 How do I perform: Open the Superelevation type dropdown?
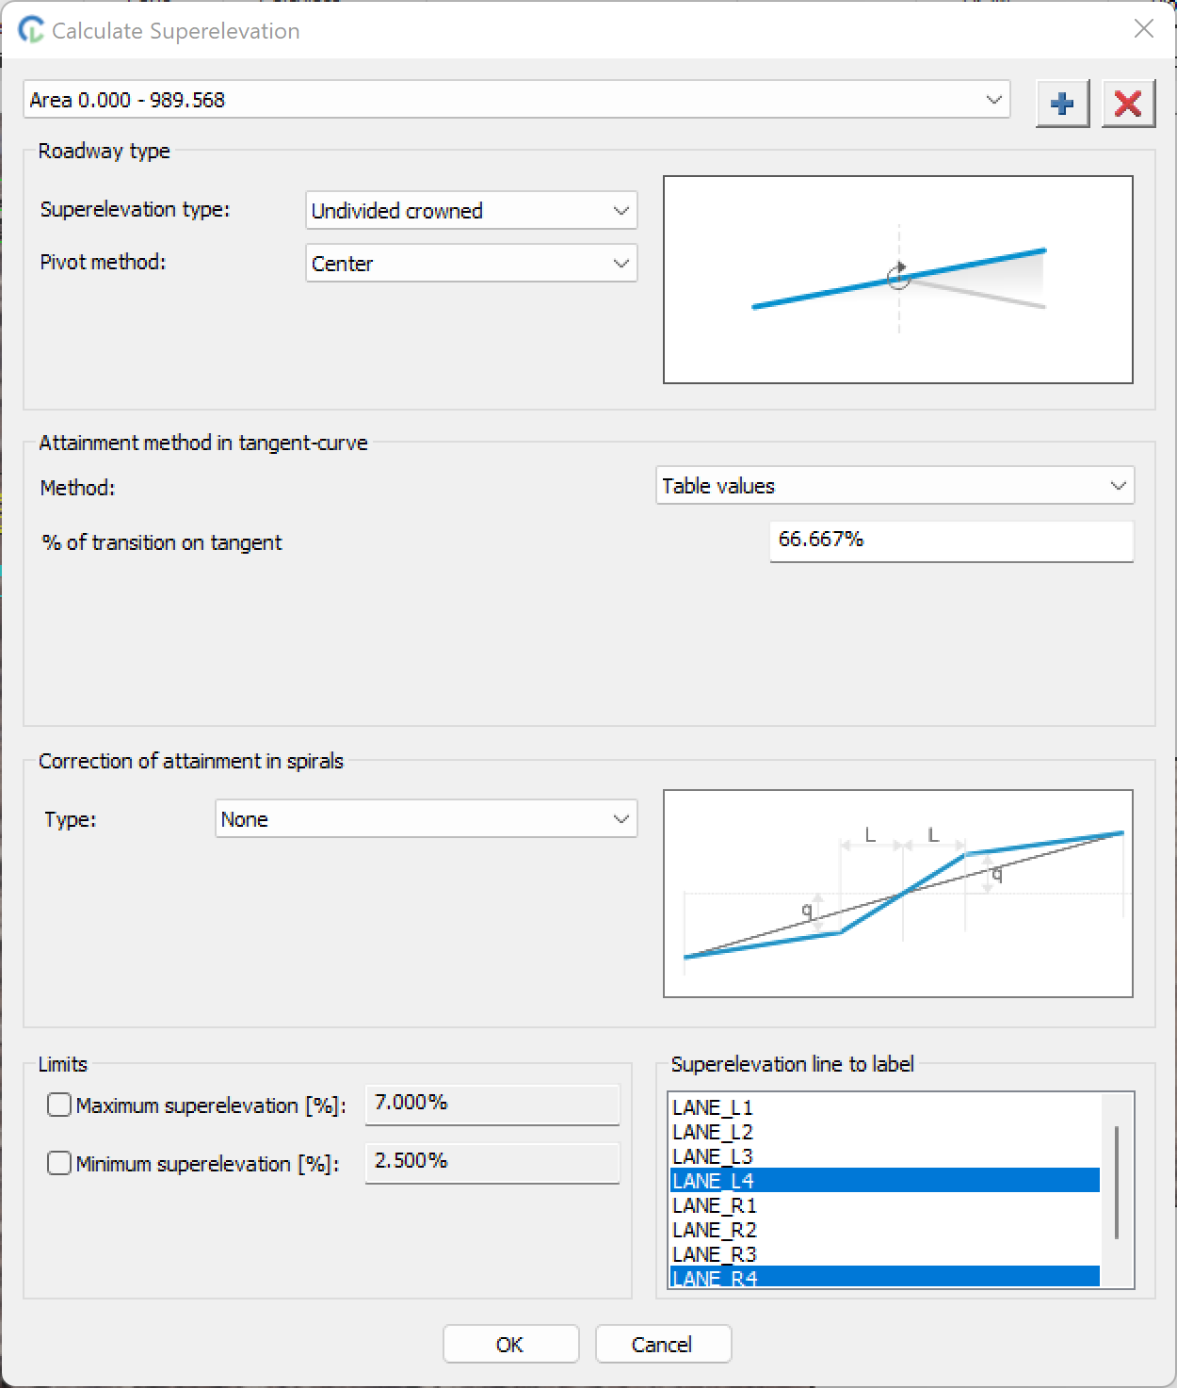pos(471,211)
